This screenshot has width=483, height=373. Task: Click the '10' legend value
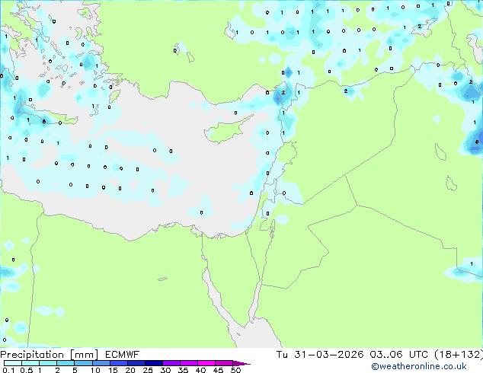click(95, 370)
